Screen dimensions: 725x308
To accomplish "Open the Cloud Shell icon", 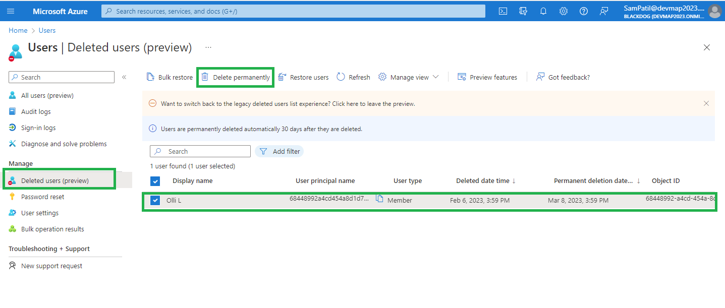I will pos(503,11).
